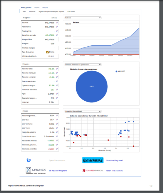163x193 pixels.
Task: Click the icon beside peor mes
Action: (x=57, y=128)
